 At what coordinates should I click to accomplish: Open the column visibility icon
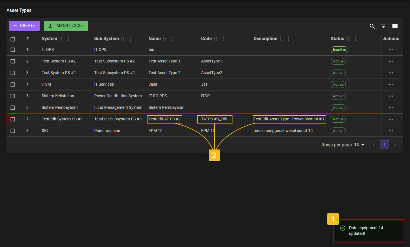[395, 26]
